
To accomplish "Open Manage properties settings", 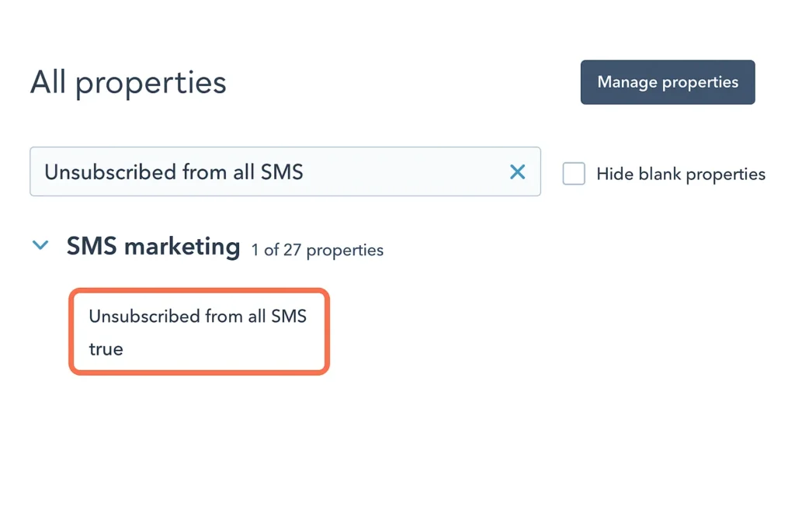I will coord(668,81).
